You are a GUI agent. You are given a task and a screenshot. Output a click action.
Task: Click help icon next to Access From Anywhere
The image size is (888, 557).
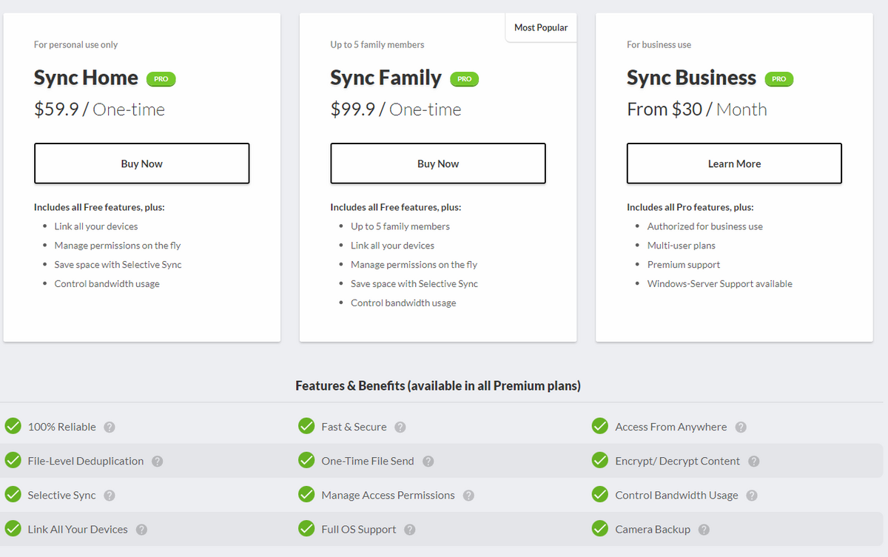pos(741,427)
